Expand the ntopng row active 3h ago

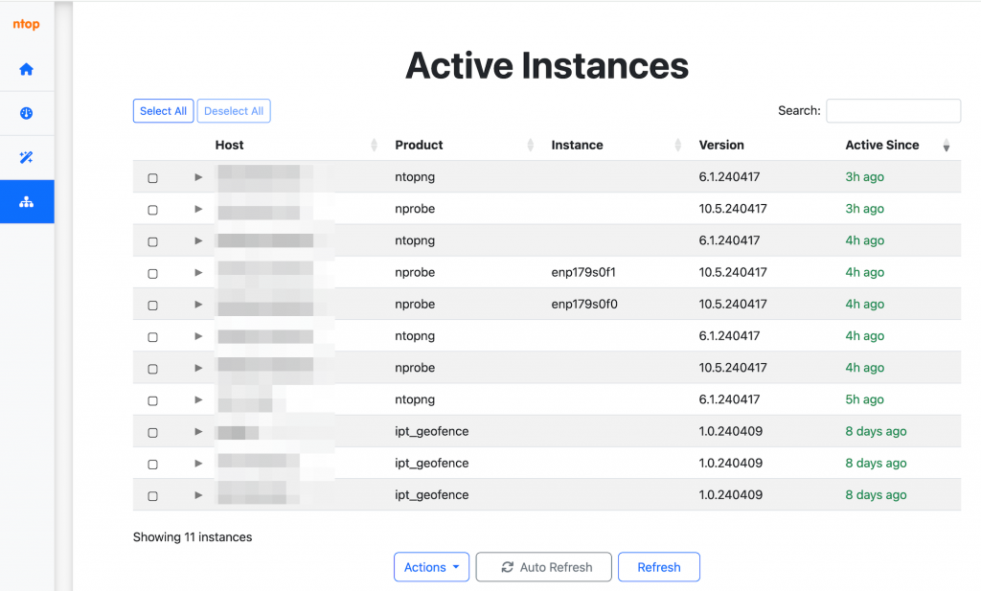198,177
